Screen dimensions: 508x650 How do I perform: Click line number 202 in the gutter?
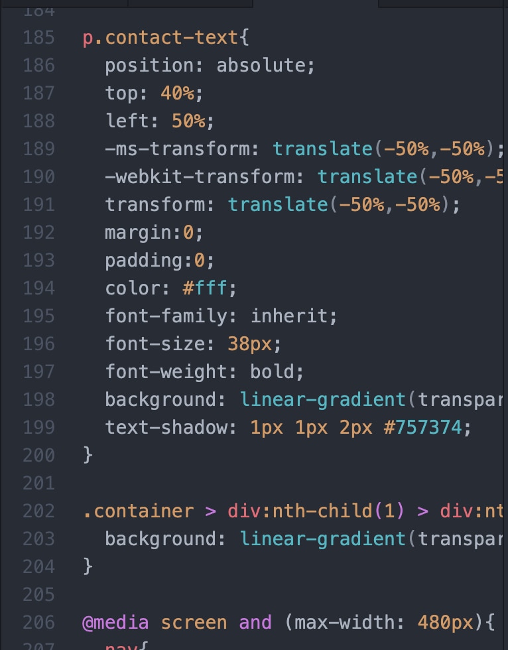pos(39,511)
